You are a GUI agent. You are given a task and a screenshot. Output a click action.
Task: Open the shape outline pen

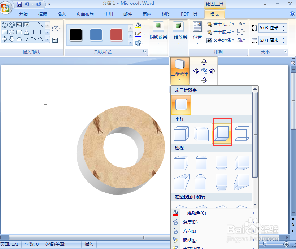click(x=138, y=34)
